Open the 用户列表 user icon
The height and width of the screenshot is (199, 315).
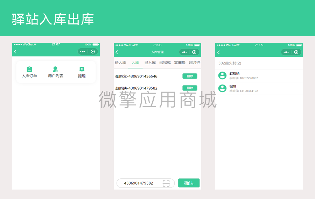pos(55,69)
